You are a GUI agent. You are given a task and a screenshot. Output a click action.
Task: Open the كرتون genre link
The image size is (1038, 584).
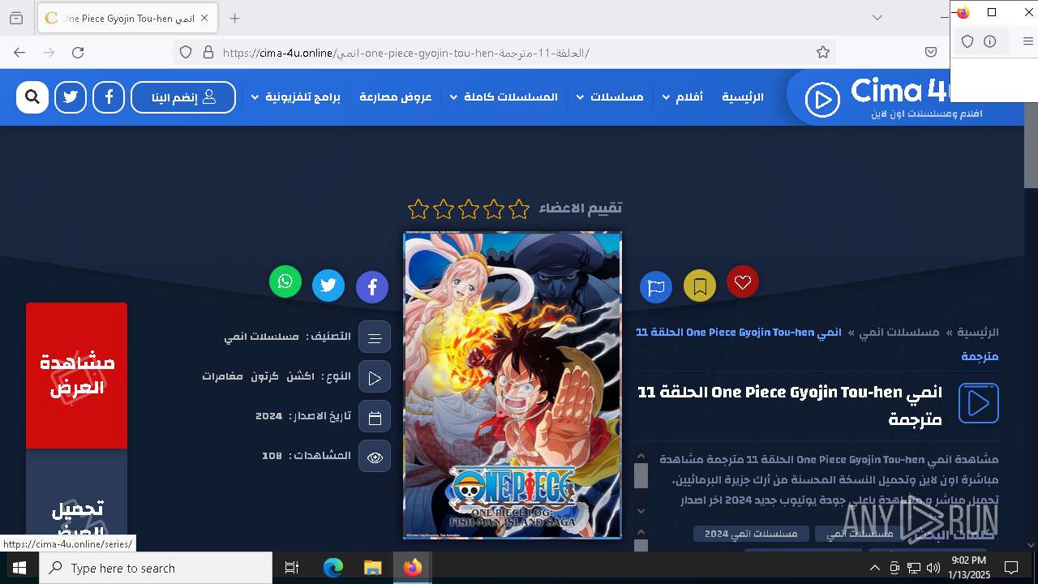point(265,376)
